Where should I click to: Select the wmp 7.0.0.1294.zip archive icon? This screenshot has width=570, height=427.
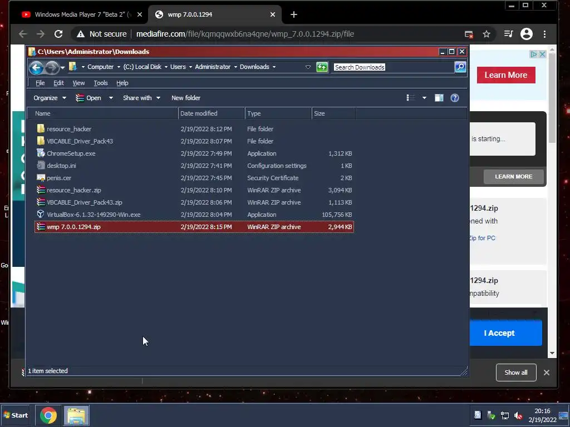41,227
